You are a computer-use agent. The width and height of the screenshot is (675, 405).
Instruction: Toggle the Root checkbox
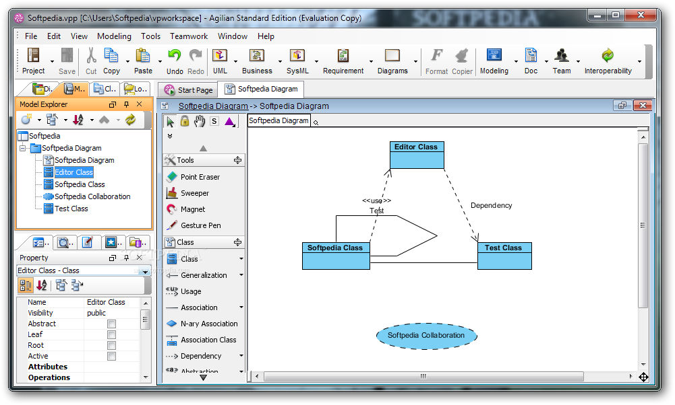[x=111, y=345]
